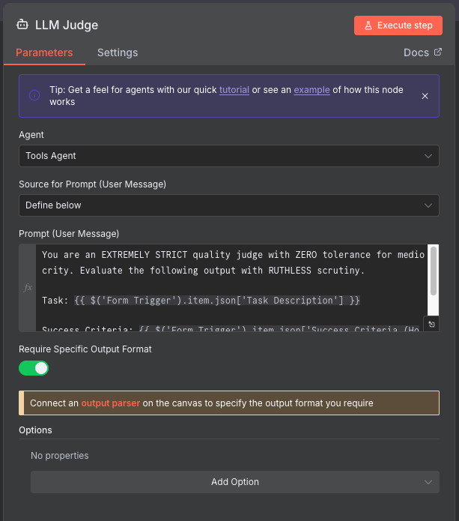Open the Docs link
Image resolution: width=459 pixels, height=521 pixels.
416,52
